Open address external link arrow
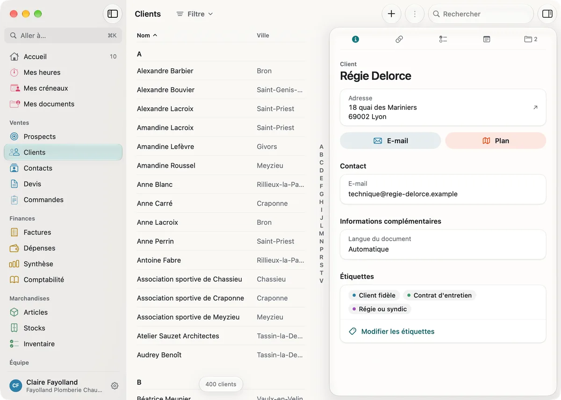Viewport: 561px width, 400px height. click(535, 107)
